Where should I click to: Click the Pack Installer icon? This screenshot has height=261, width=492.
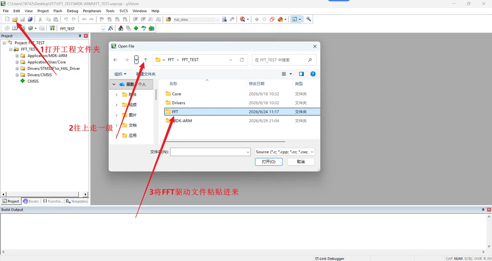[151, 28]
